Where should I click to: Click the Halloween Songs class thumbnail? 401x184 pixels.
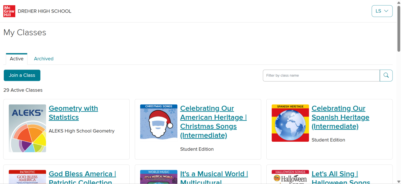click(290, 177)
